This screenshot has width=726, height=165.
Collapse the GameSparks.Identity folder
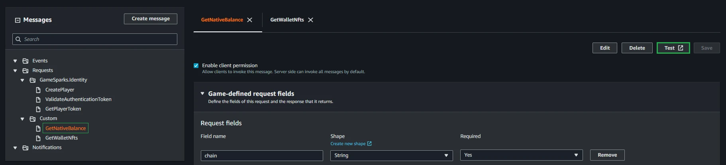click(x=22, y=80)
